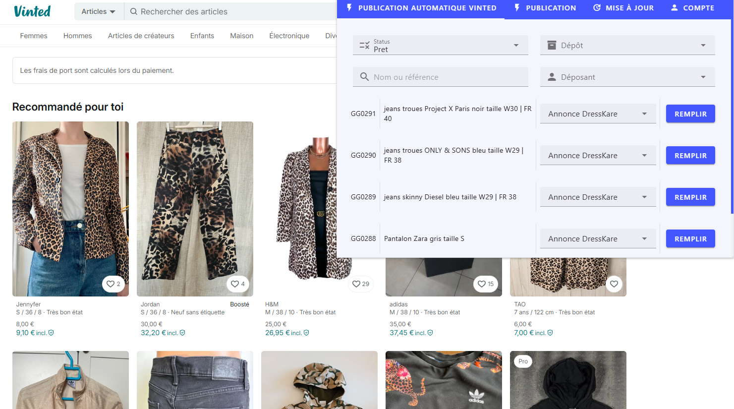Open the Status dropdown set to Pret

pos(440,45)
